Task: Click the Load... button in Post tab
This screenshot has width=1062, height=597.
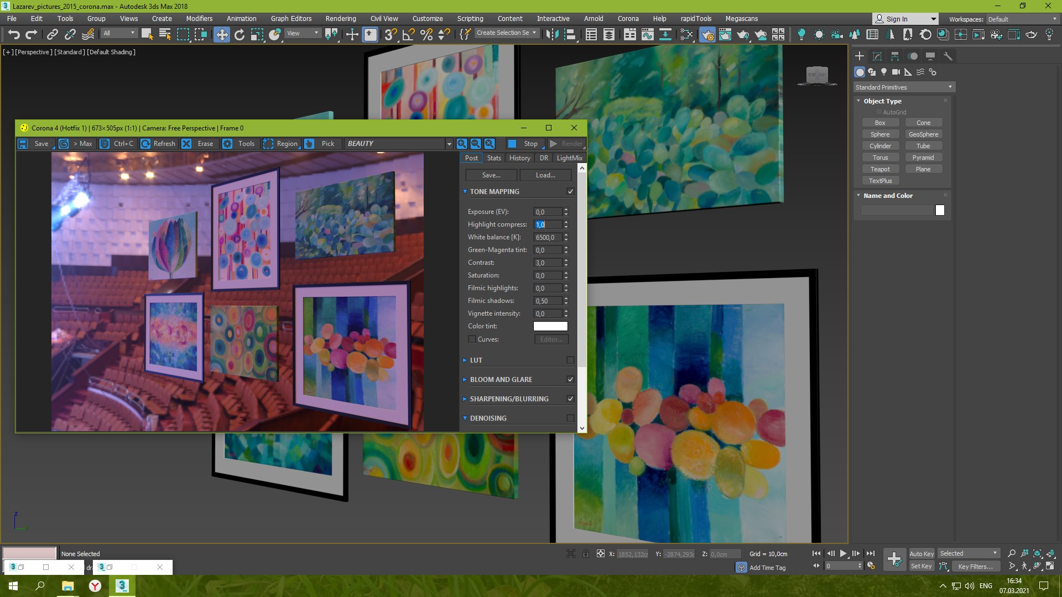Action: 545,175
